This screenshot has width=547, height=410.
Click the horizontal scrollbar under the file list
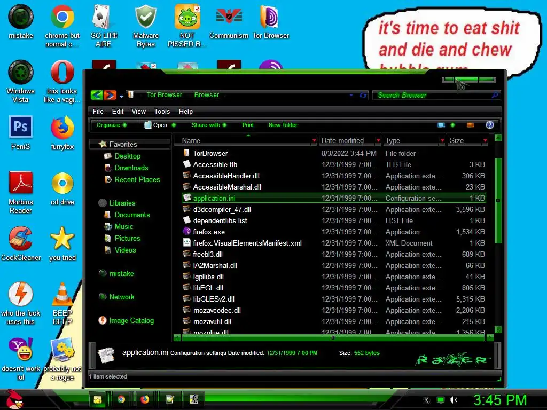click(333, 337)
